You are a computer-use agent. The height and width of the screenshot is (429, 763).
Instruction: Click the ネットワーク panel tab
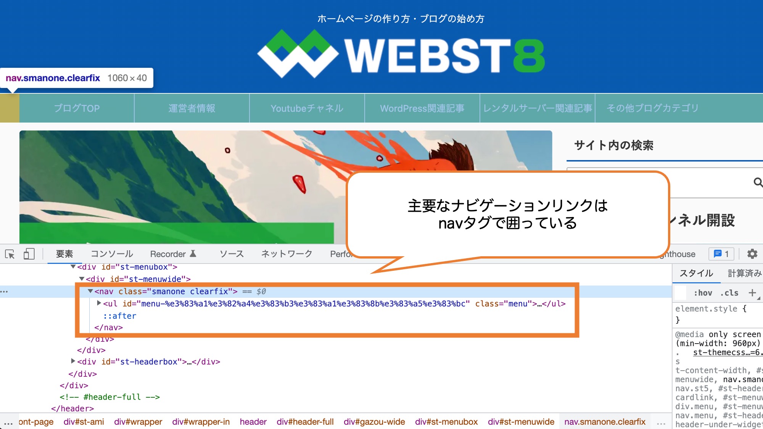[x=288, y=254]
